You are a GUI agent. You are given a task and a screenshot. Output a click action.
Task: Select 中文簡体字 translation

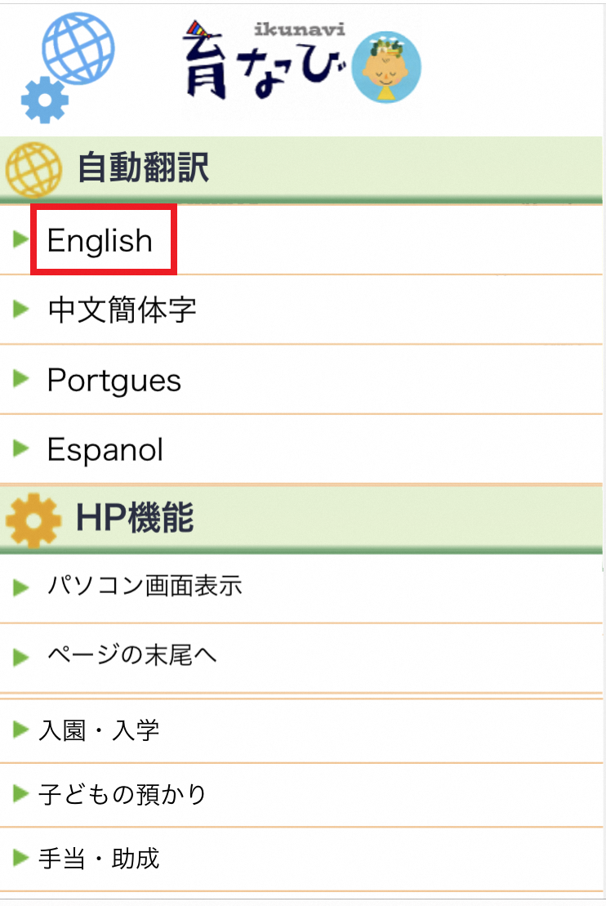122,310
